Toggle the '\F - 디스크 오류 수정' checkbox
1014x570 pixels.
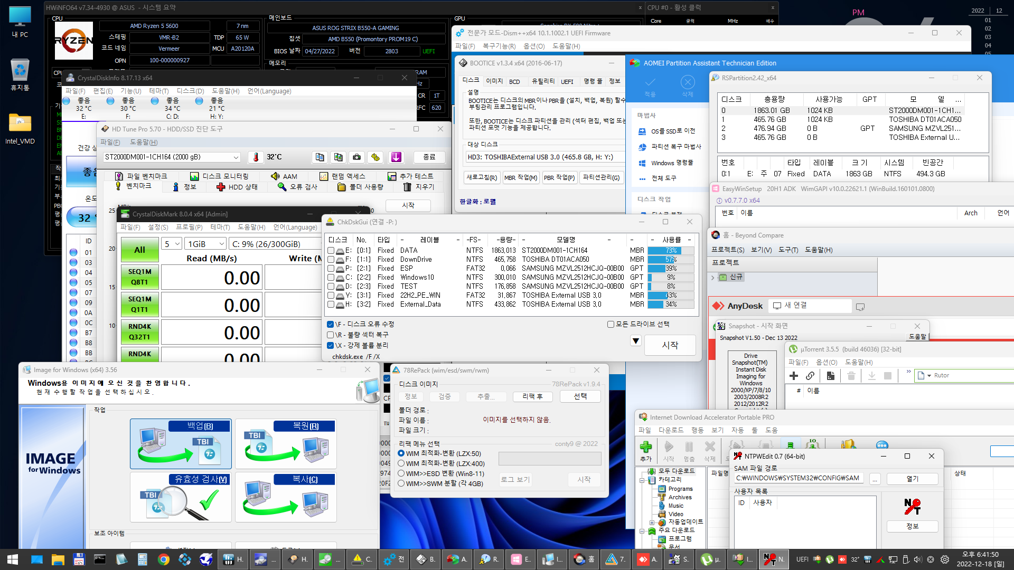point(330,325)
